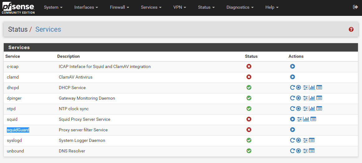362x163 pixels.
Task: Open squid related log entries icon
Action: [313, 119]
